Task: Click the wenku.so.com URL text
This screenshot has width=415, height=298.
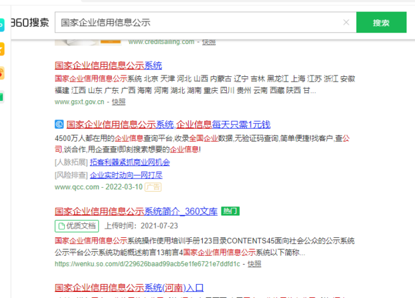Action: [147, 264]
